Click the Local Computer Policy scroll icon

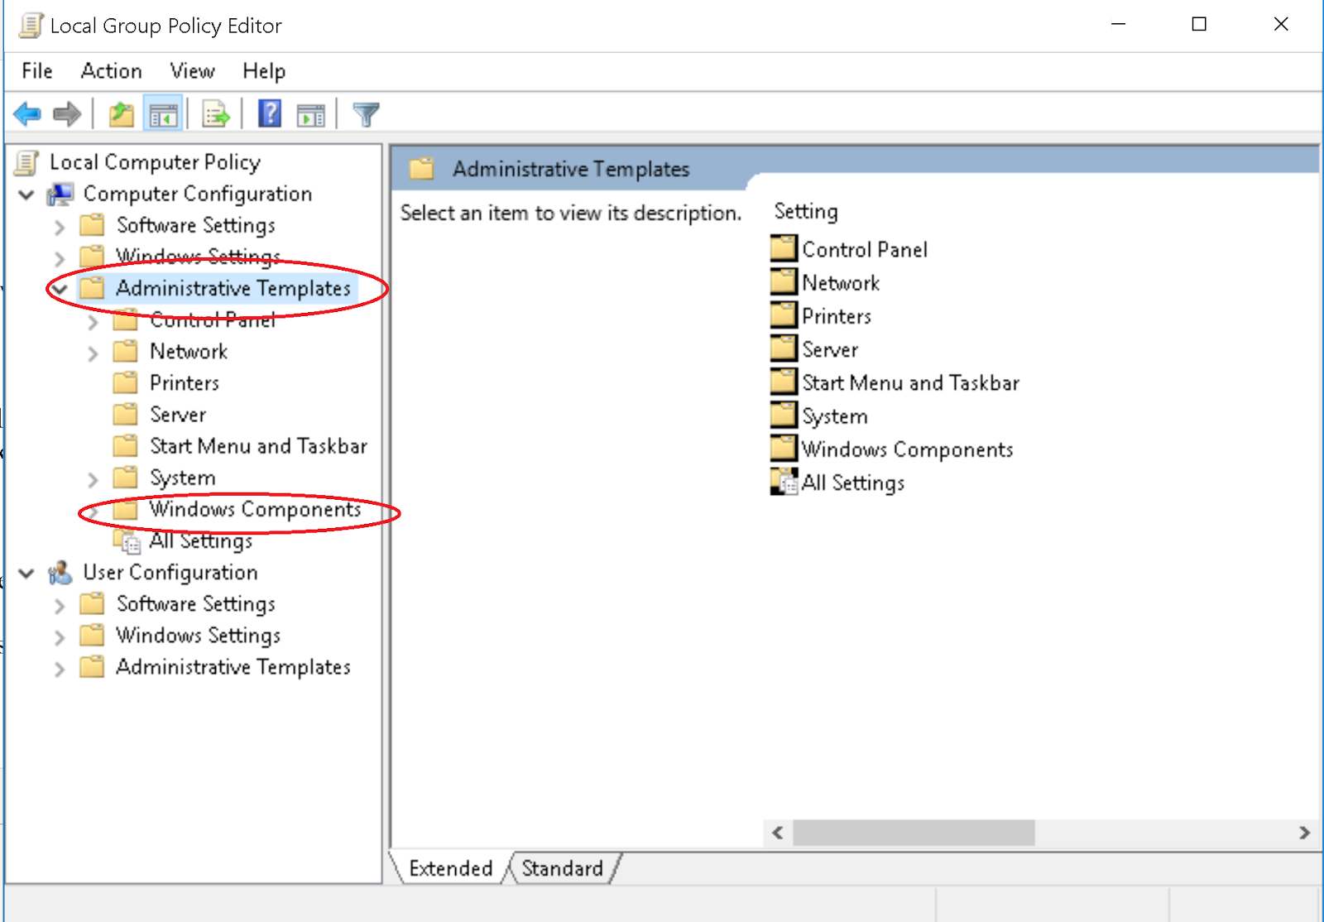28,163
